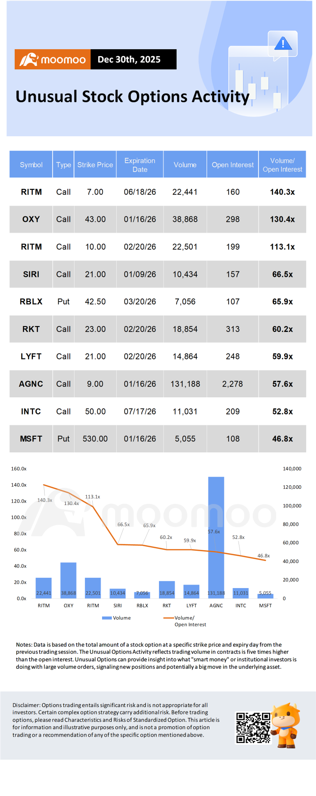Select the Symbol column header
This screenshot has height=796, width=316.
[x=31, y=165]
